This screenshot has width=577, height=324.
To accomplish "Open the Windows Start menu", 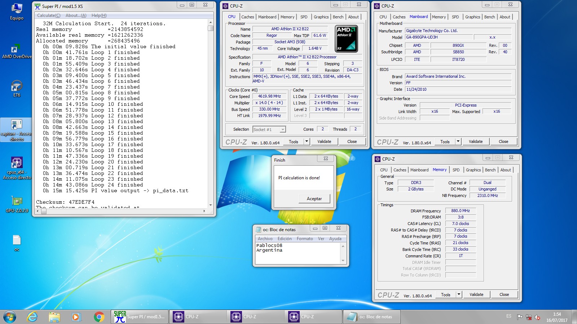I will pyautogui.click(x=10, y=317).
